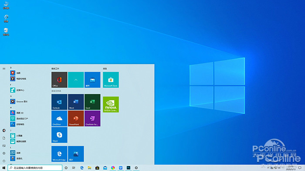Open the Office tile
This screenshot has height=171, width=305.
pos(59,80)
